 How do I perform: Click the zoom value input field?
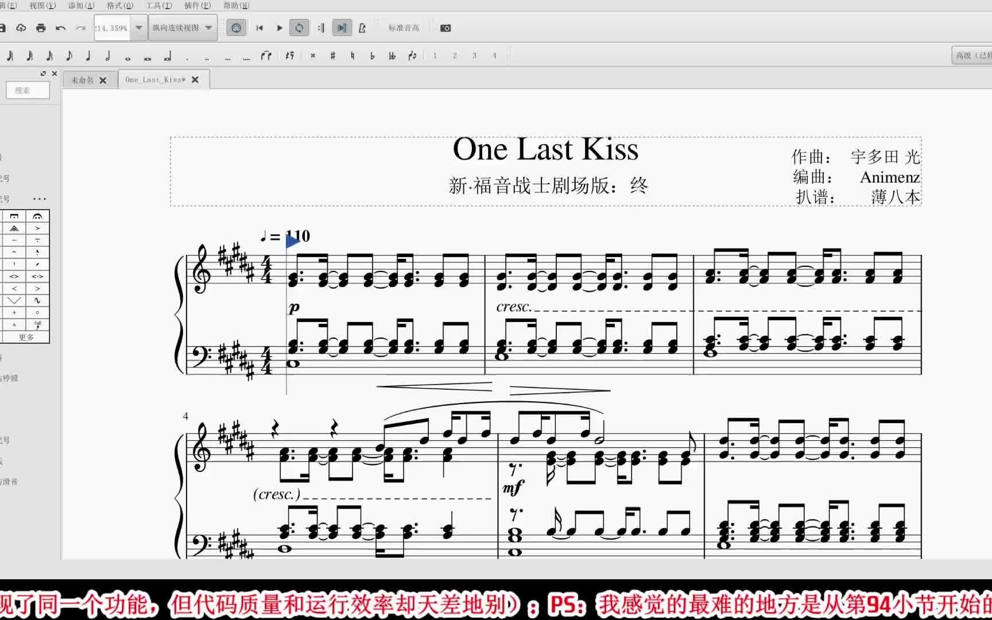click(x=113, y=28)
